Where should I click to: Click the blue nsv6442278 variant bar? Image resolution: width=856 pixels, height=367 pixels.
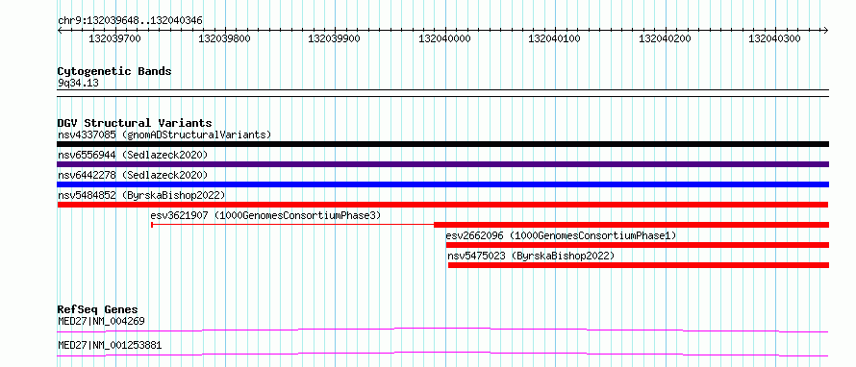[x=442, y=184]
